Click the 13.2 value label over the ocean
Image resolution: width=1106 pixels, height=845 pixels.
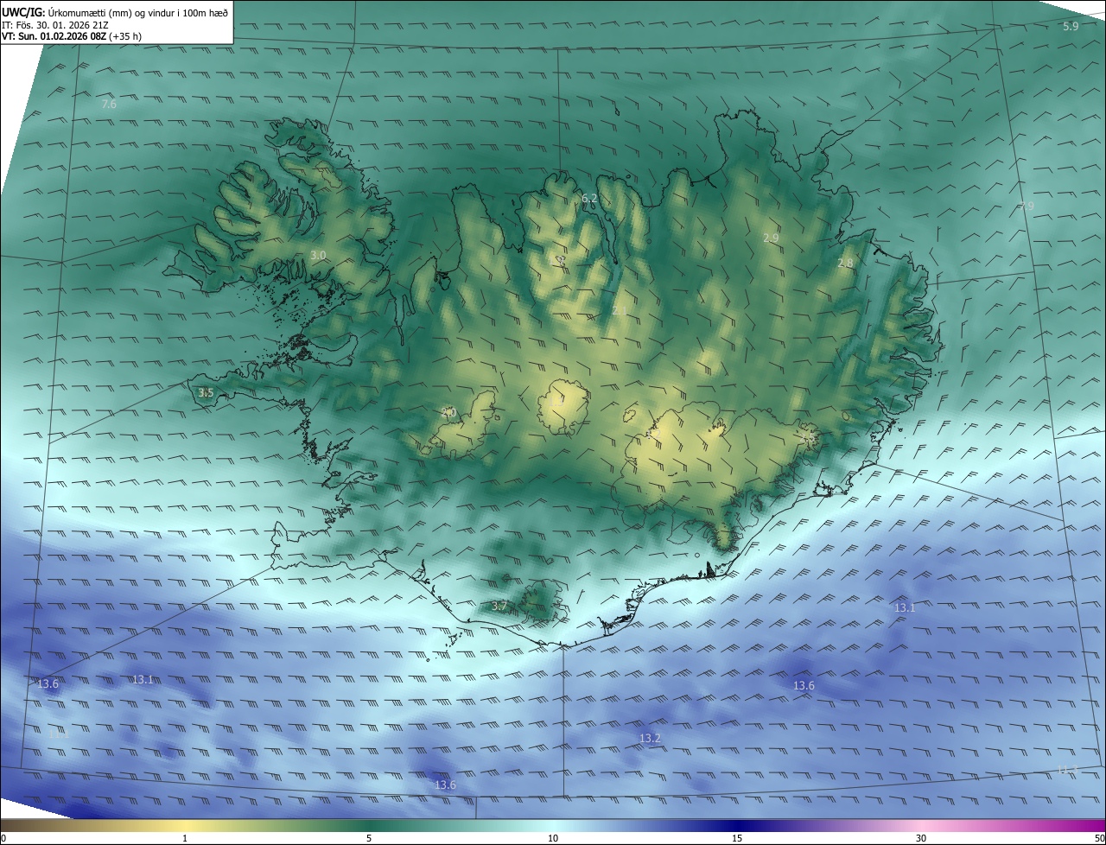pos(650,739)
